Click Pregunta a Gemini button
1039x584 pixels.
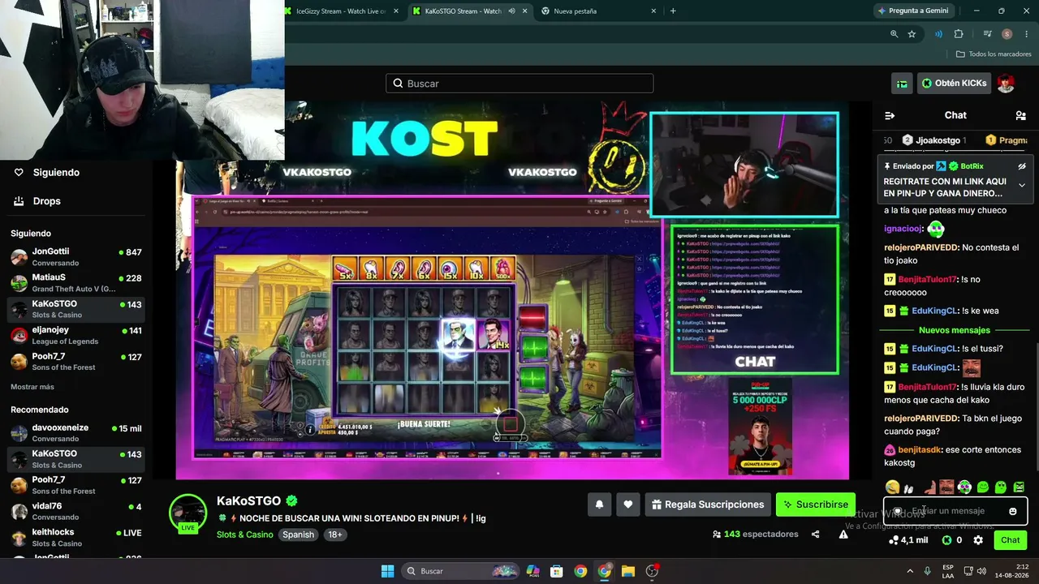click(x=912, y=11)
